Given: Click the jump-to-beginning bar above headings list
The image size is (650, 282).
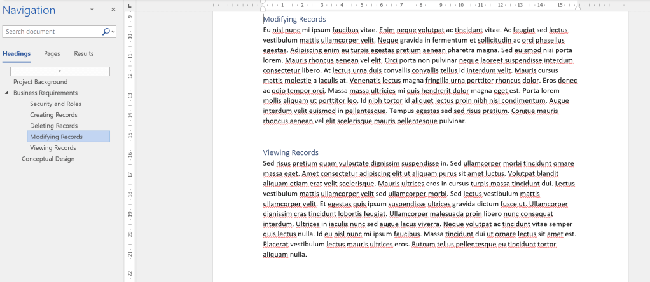Looking at the screenshot, I should pos(60,71).
